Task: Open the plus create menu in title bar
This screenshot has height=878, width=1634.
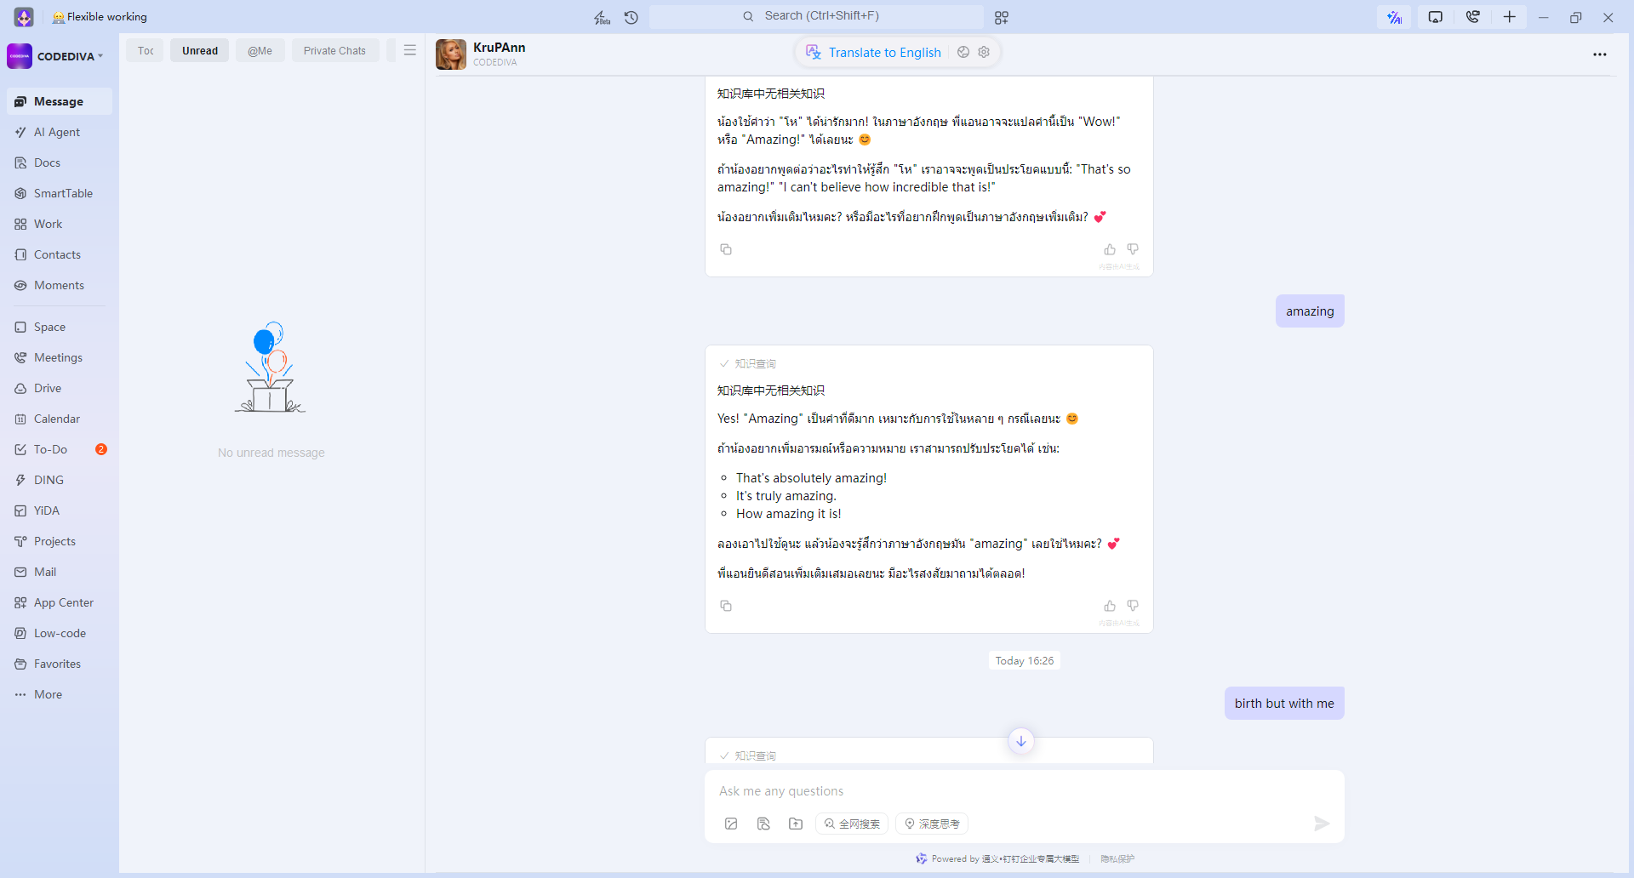Action: tap(1509, 17)
